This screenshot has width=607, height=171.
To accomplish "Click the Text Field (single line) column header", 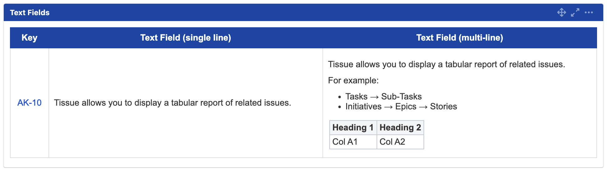I will pyautogui.click(x=186, y=38).
